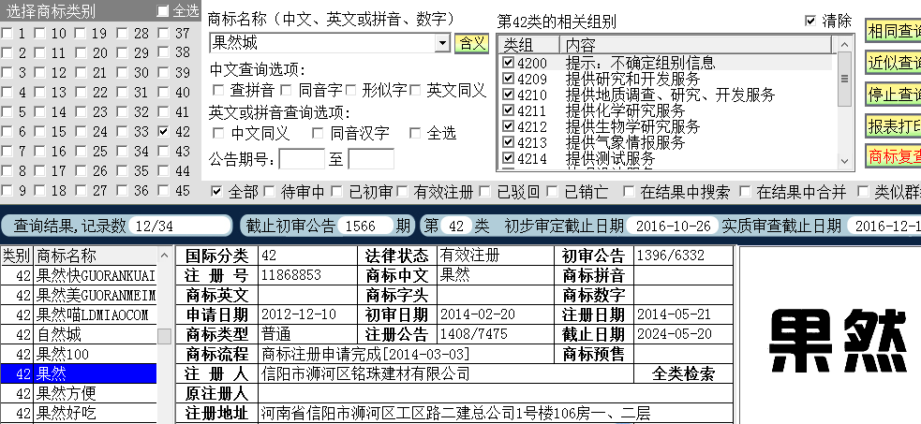Click 注册公告 value 1408/7475
This screenshot has height=424, width=921.
pos(473,334)
